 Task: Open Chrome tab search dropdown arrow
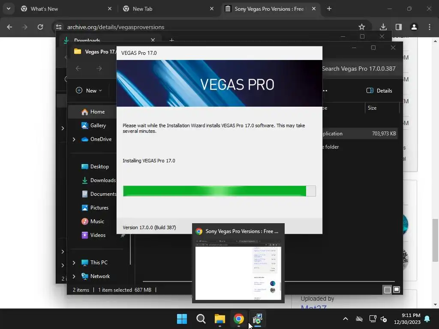(x=9, y=9)
